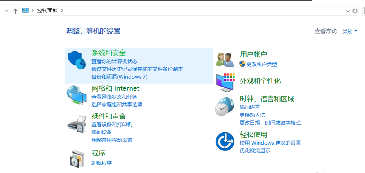The image size is (365, 173).
Task: Click the User Accounts people icon
Action: coord(225,60)
